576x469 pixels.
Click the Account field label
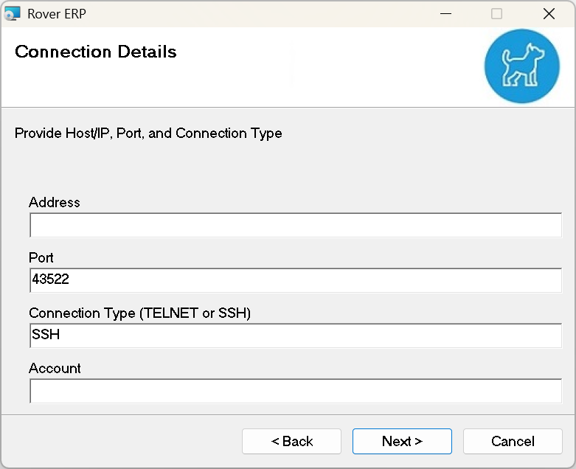click(55, 368)
